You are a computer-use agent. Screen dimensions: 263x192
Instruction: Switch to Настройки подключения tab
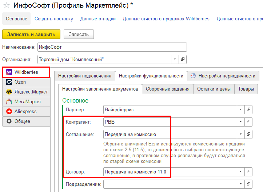(85, 76)
